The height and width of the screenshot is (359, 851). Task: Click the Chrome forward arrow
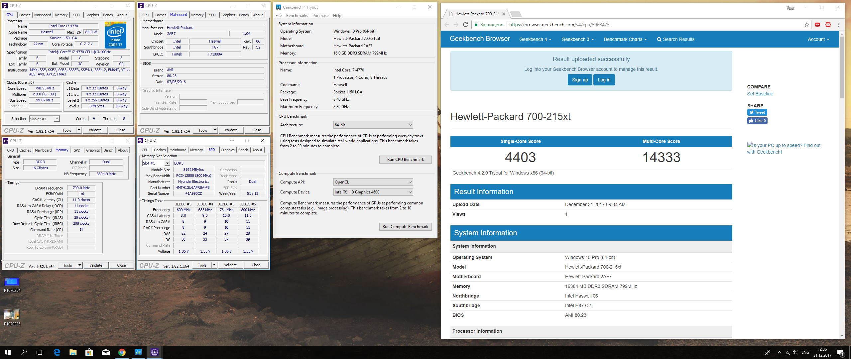click(x=456, y=25)
